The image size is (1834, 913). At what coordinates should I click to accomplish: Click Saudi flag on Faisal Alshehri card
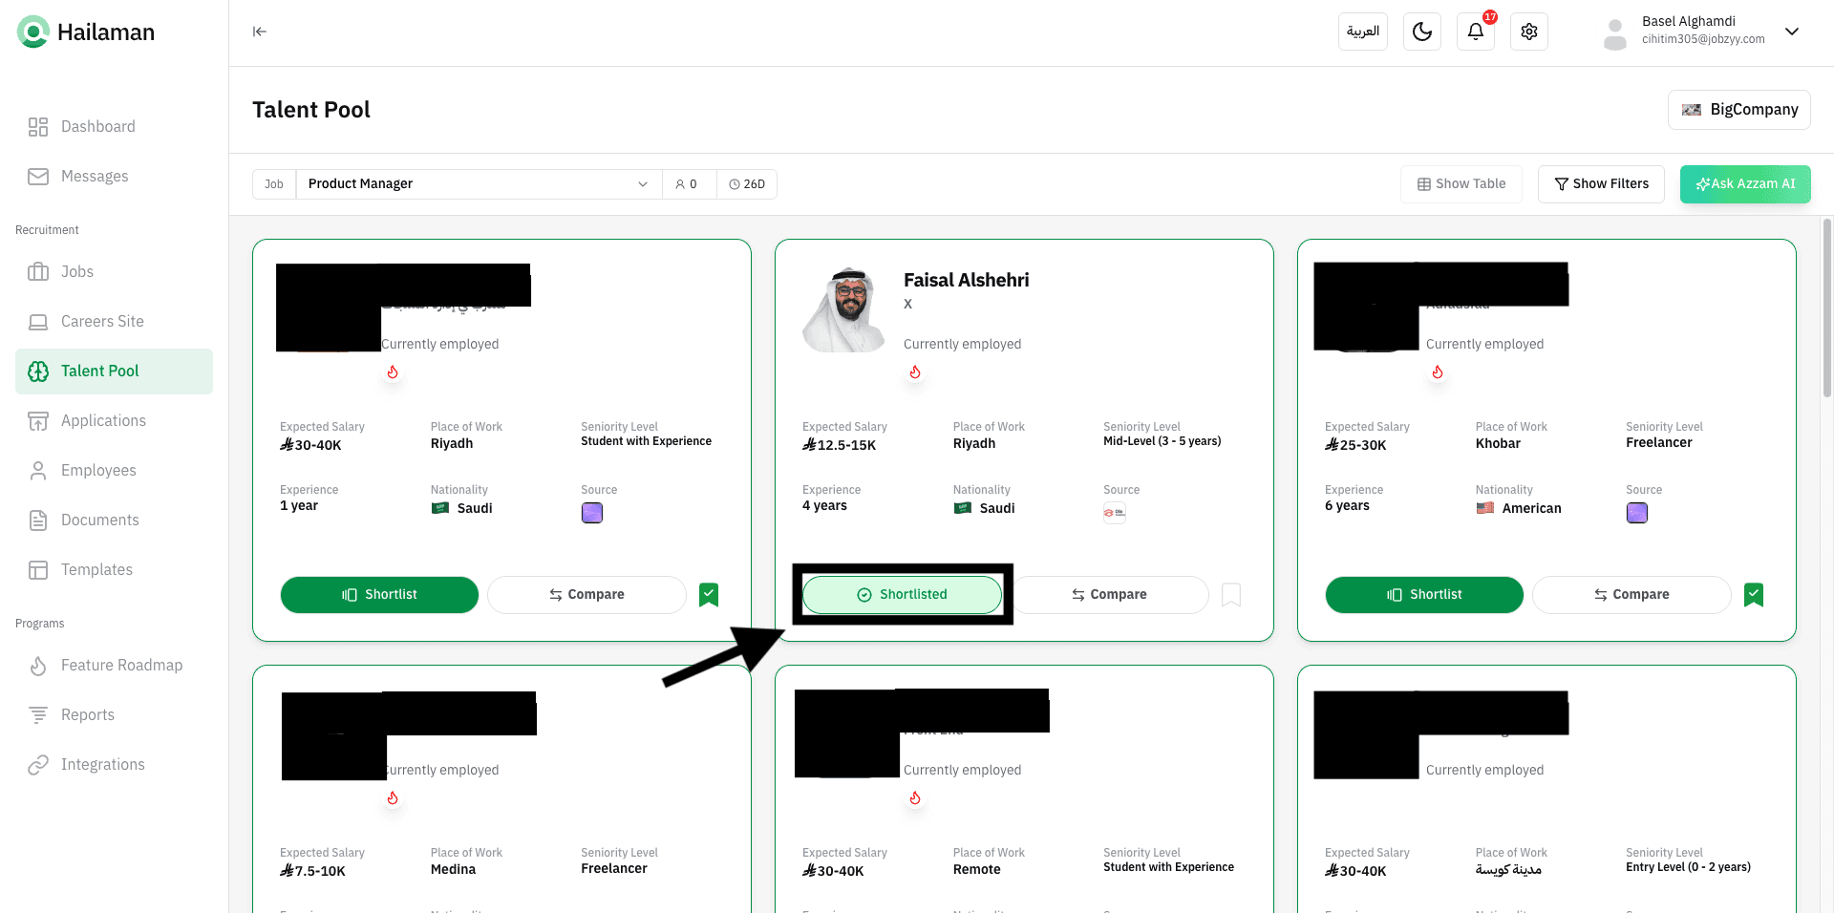[963, 508]
